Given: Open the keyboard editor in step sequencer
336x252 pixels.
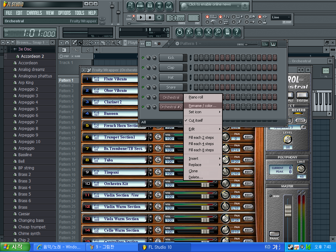Looking at the screenshot, I should click(273, 44).
